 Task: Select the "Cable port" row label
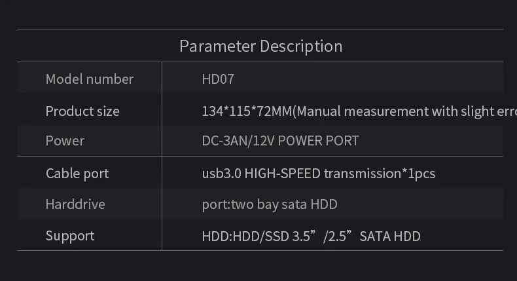click(77, 174)
